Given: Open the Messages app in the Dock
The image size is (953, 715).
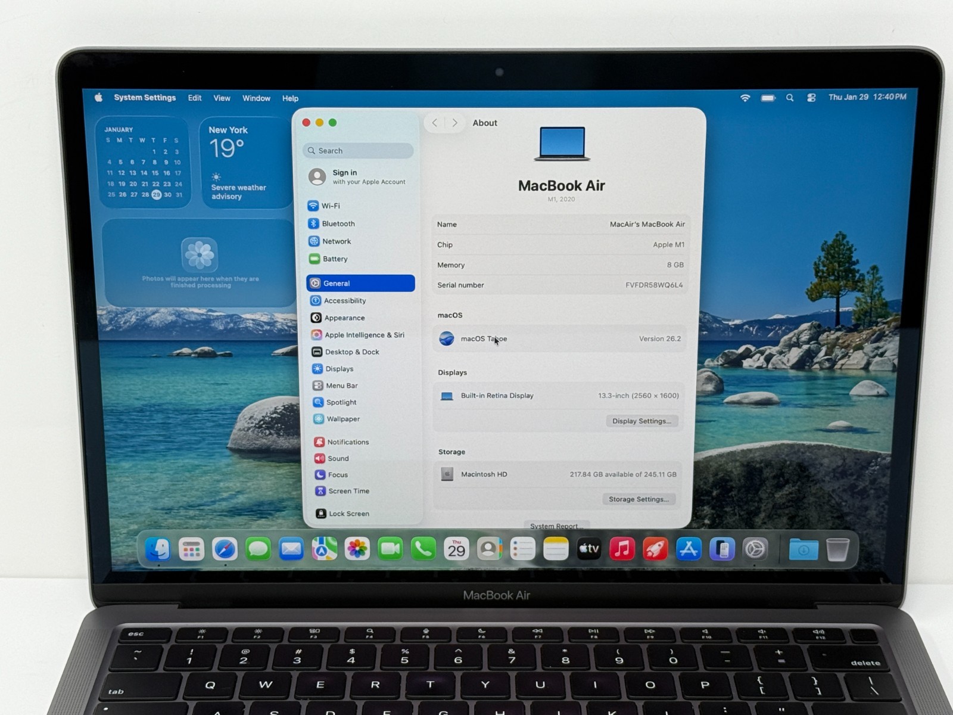Looking at the screenshot, I should click(x=258, y=549).
